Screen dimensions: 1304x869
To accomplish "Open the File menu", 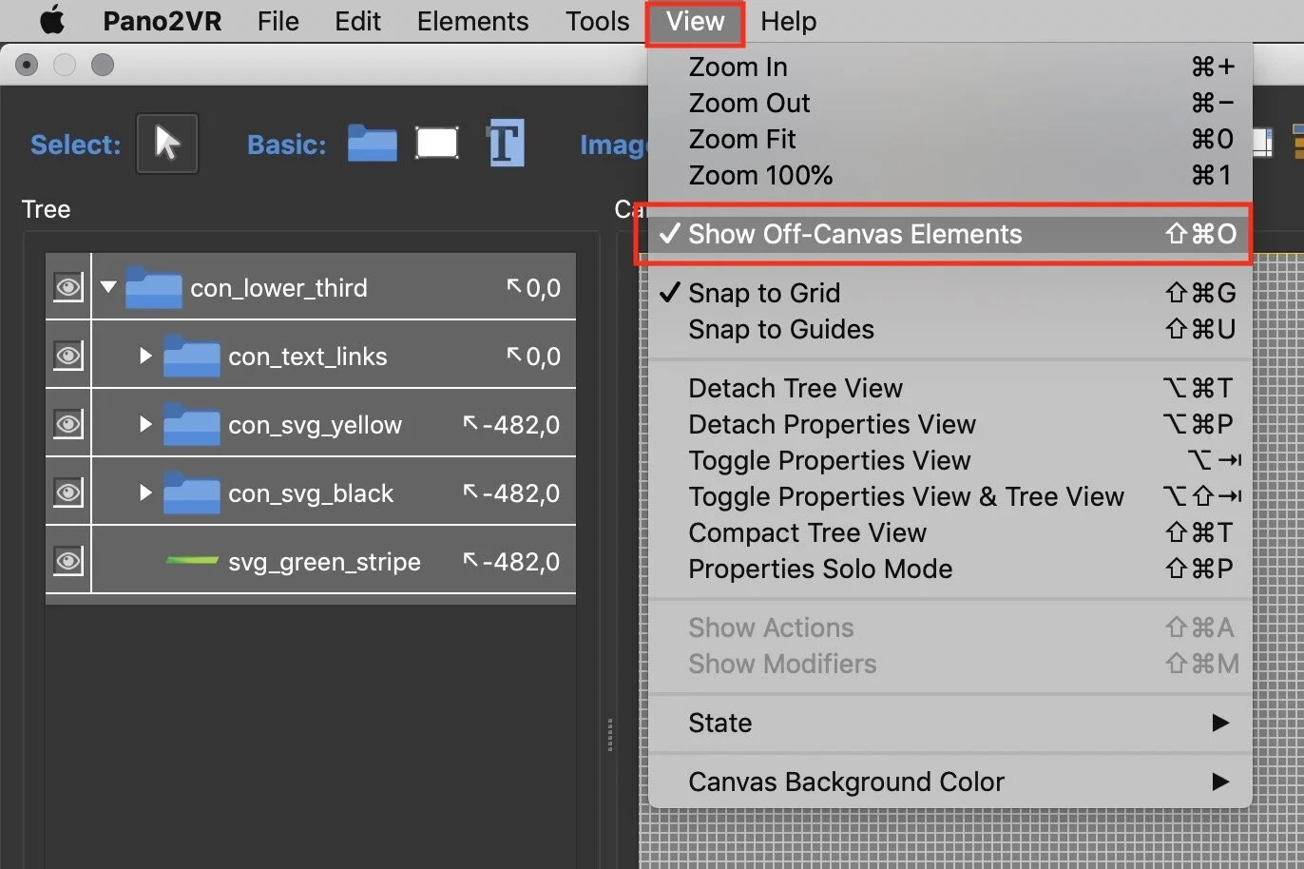I will point(278,21).
